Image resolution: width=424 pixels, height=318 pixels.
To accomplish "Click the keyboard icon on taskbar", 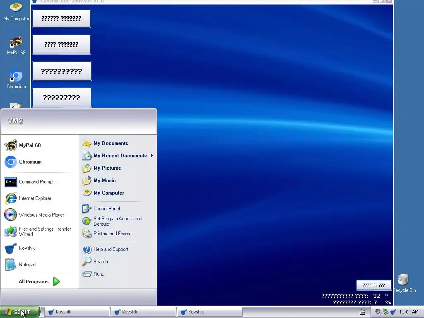I will click(363, 312).
